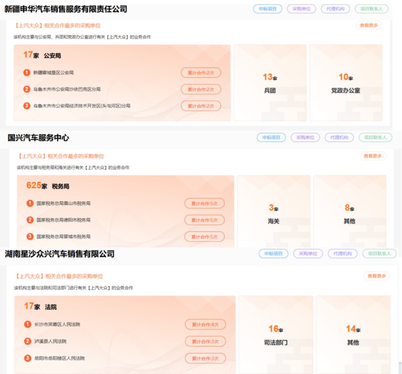Screen dimensions: 402x374
Task: Select 新疆霍城县区公安局 entry
Action: click(53, 73)
